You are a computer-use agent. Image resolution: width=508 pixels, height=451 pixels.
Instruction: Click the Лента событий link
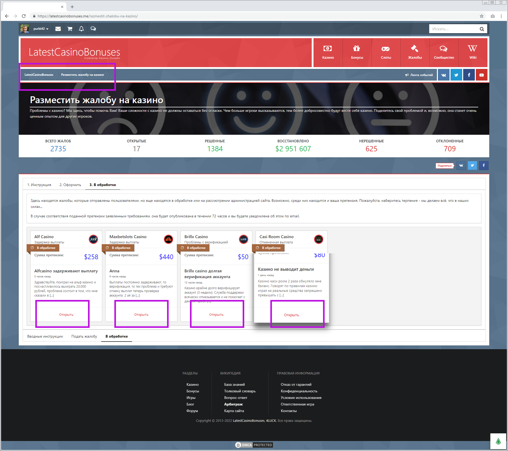[x=419, y=75]
